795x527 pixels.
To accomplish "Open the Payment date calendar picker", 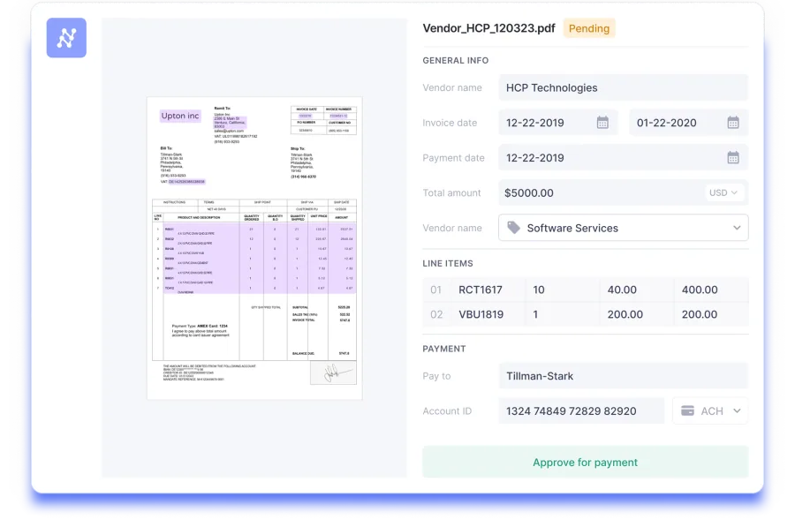I will pos(733,158).
